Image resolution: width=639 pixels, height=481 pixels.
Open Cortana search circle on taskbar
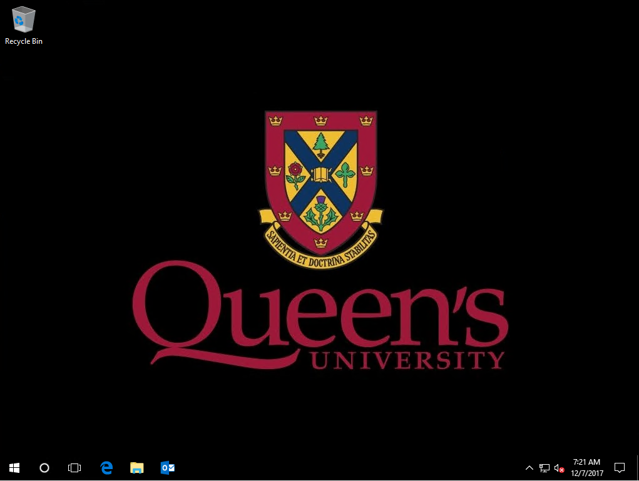point(44,467)
